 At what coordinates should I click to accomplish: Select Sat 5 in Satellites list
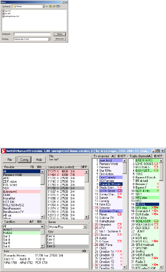[22, 243]
